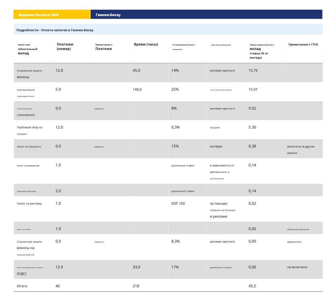Click '0,14' in transport tax row

click(252, 191)
